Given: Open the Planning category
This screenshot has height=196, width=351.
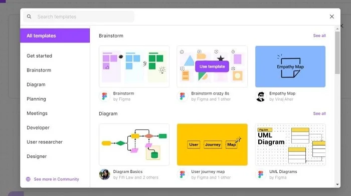Looking at the screenshot, I should point(36,99).
